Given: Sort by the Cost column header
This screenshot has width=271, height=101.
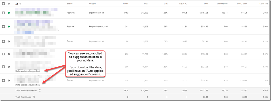Looking at the screenshot, I should pos(206,4).
